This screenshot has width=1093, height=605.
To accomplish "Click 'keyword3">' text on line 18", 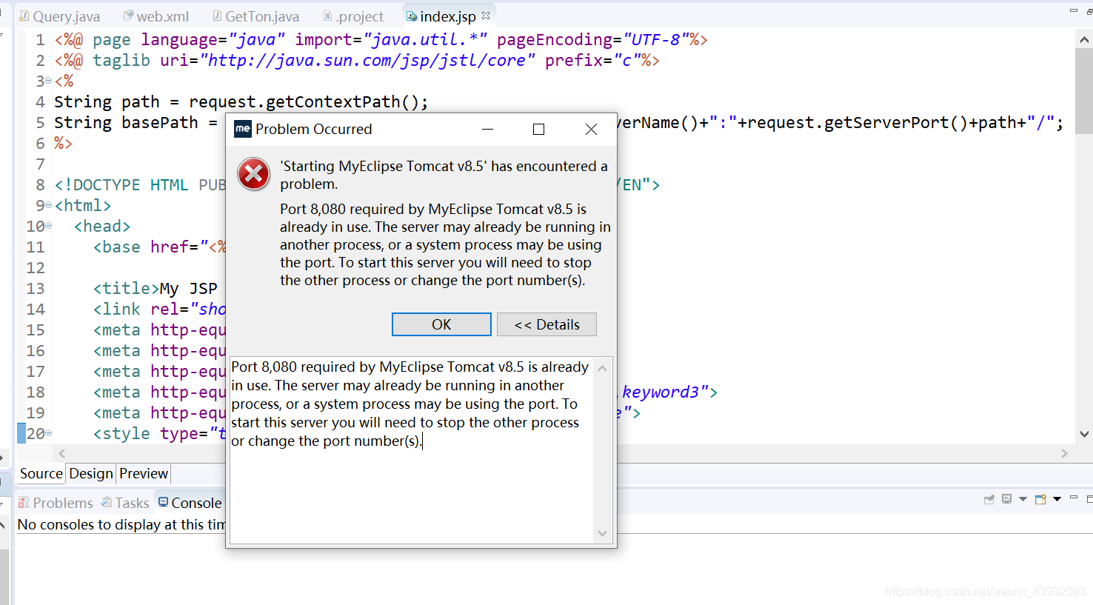I will pos(669,392).
